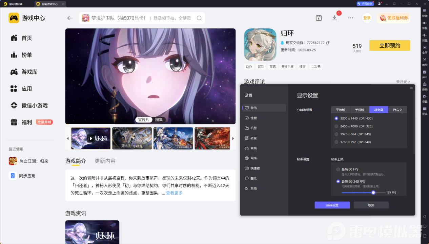Select the 2400 x 1080 (DPI 320) resolution
This screenshot has height=244, width=429.
pos(353,126)
